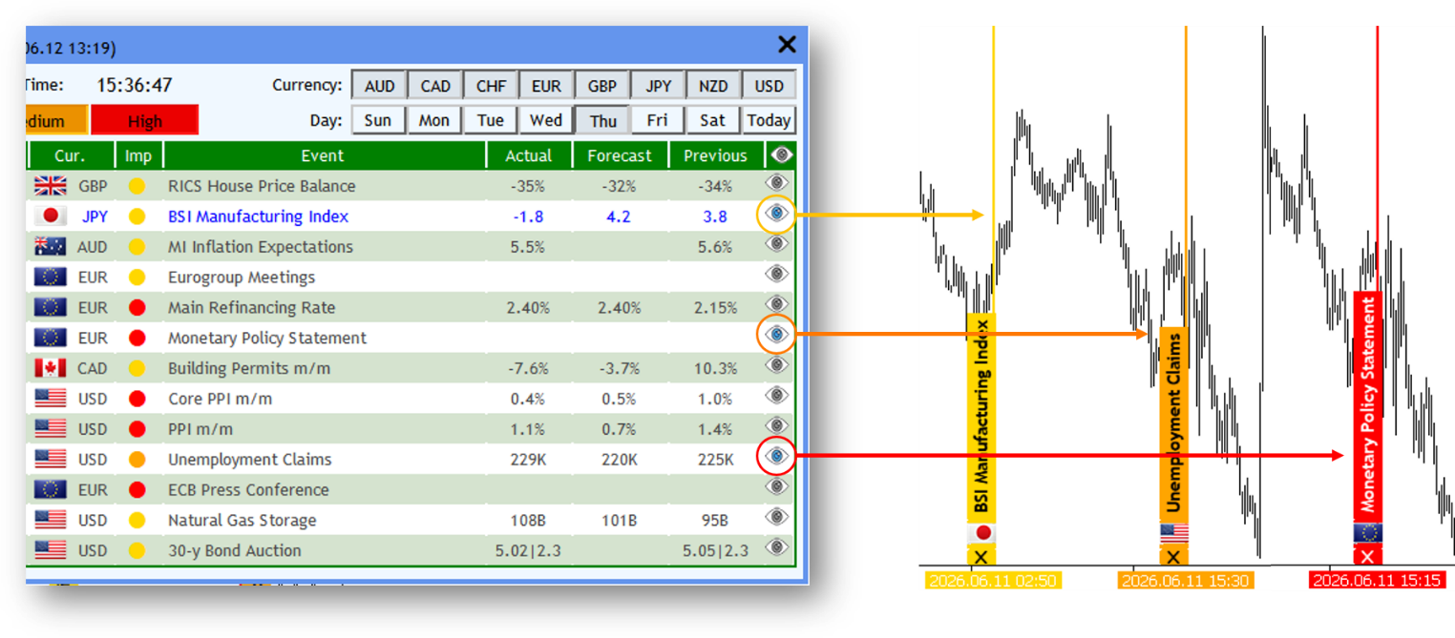This screenshot has height=638, width=1455.
Task: Toggle eye icon for 30-y Bond Auction
Action: click(778, 547)
